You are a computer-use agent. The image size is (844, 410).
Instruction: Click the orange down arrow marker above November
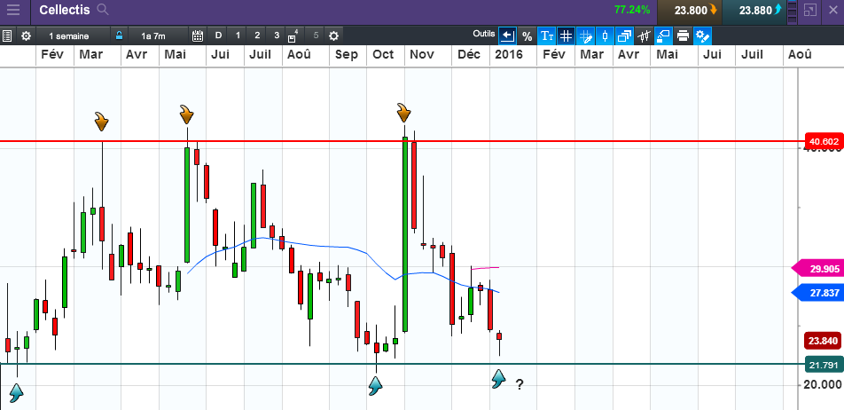click(x=403, y=113)
